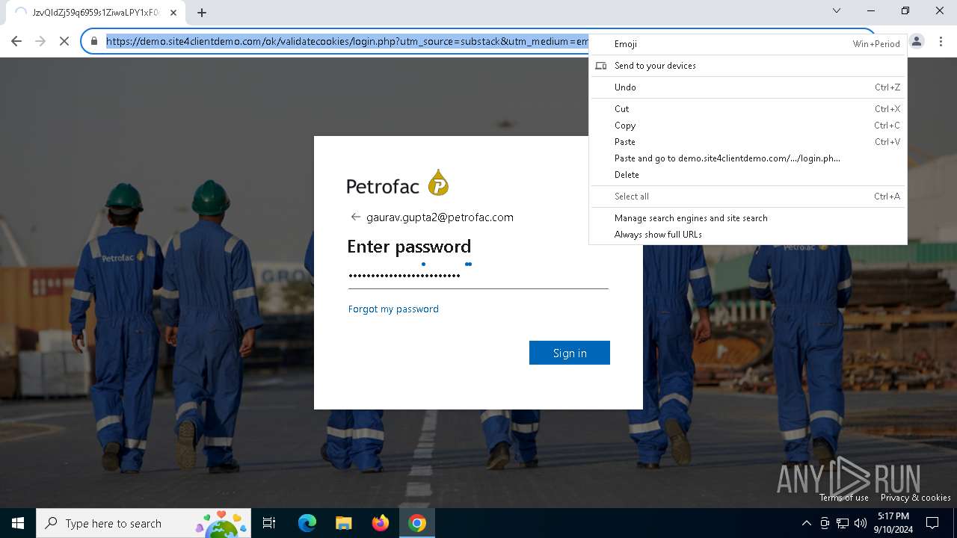The image size is (957, 538).
Task: Select Paste and go to demo.site4clientdemo.com
Action: tap(748, 158)
